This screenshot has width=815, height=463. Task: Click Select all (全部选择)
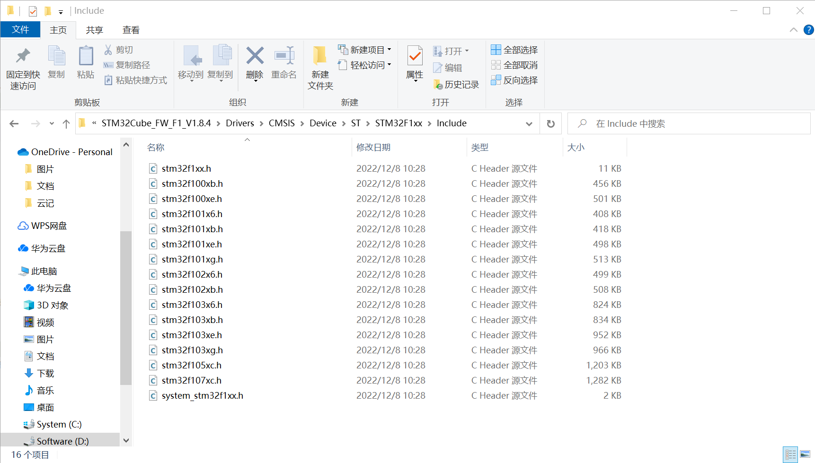point(514,50)
